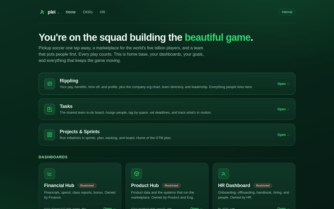The height and width of the screenshot is (209, 334).
Task: Go to the Home nav item
Action: pyautogui.click(x=71, y=12)
